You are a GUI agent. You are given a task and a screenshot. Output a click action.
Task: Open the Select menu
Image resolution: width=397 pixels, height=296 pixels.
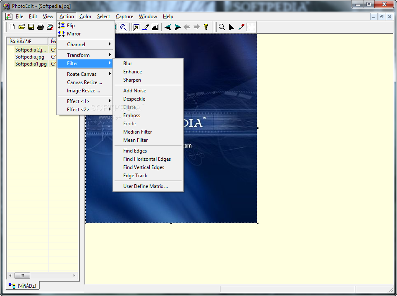click(x=103, y=16)
